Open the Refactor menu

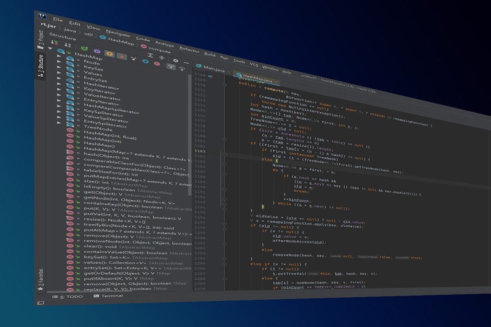coord(189,49)
